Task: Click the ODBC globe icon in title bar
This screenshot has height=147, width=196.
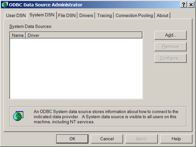Action: pyautogui.click(x=5, y=4)
